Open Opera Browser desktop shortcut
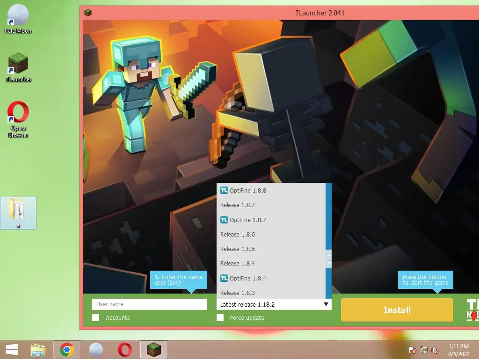 point(18,119)
